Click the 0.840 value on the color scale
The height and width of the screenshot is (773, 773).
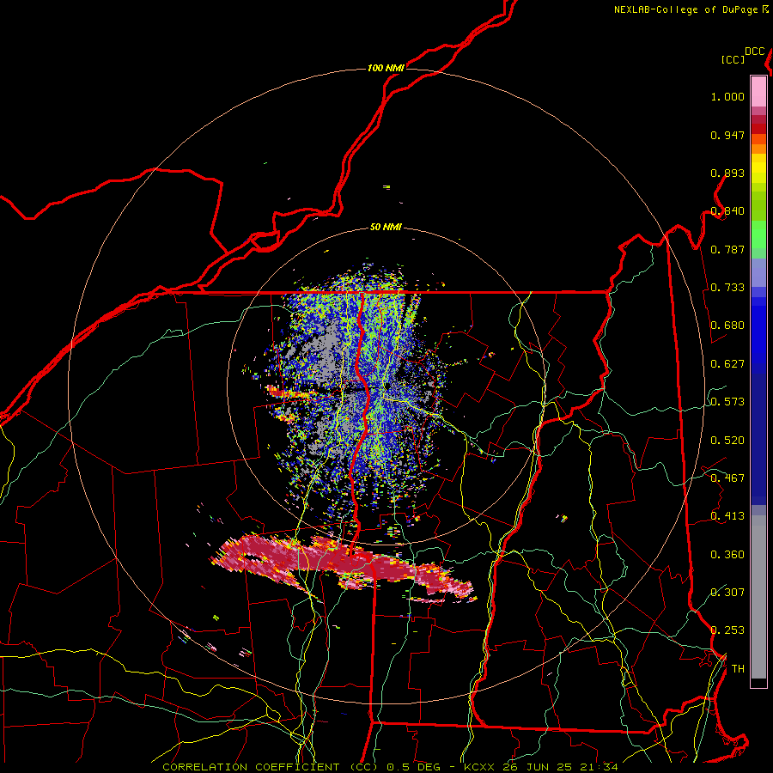click(727, 211)
